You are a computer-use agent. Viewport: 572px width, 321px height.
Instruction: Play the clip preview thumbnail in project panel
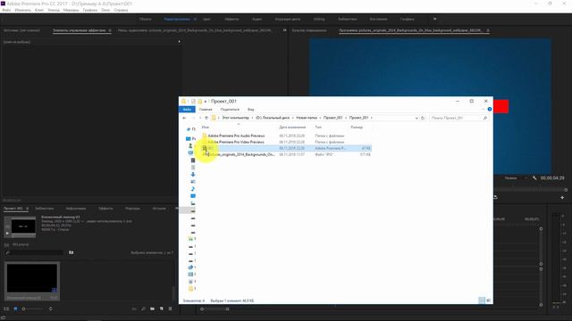(7, 234)
